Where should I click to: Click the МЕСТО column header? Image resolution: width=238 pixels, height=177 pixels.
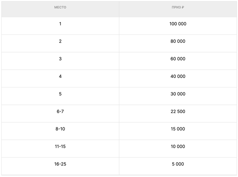pyautogui.click(x=60, y=7)
